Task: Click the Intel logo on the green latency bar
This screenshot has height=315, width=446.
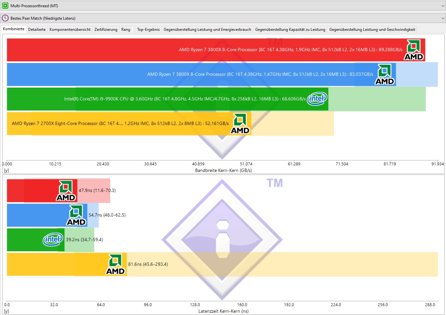Action: [x=53, y=240]
